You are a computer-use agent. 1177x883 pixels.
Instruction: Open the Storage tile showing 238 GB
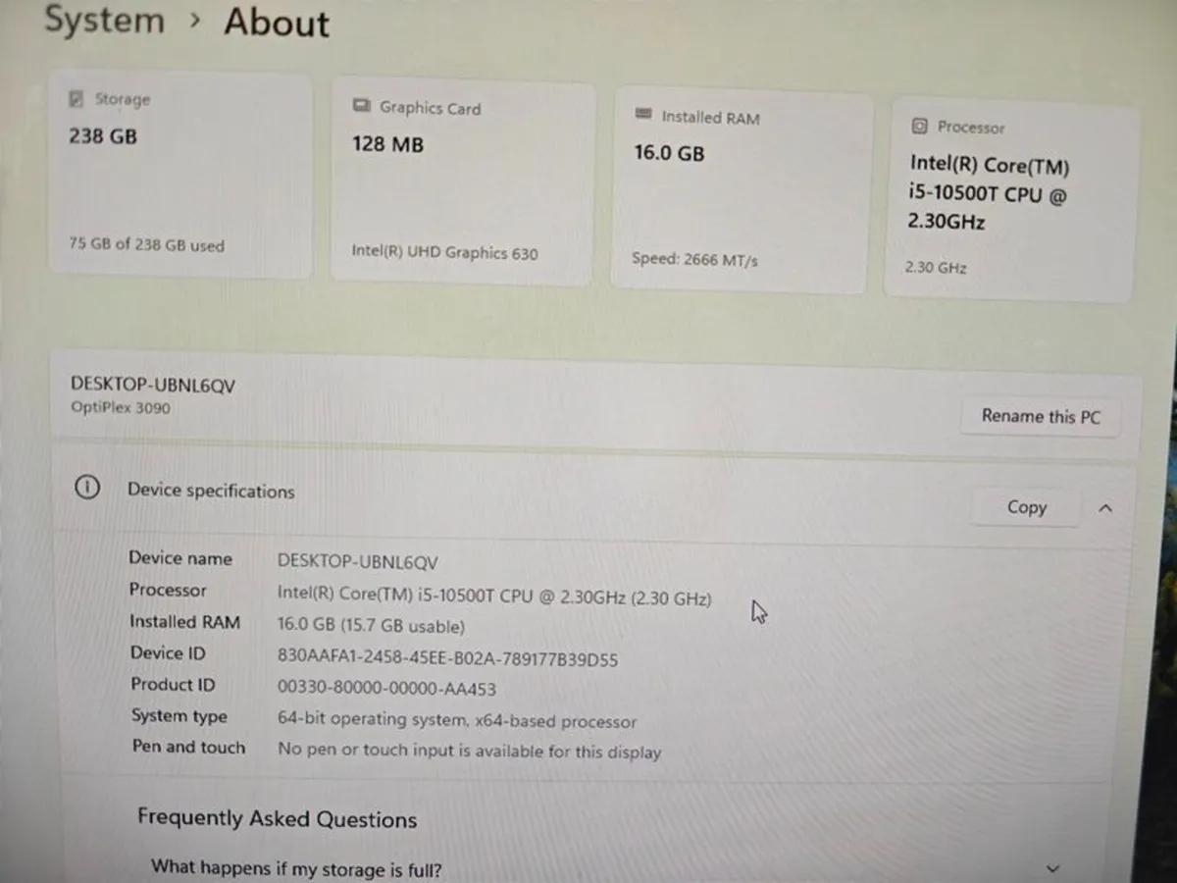point(180,177)
